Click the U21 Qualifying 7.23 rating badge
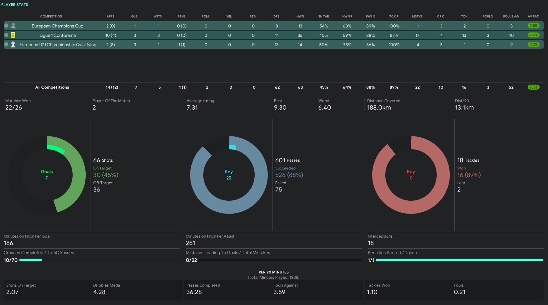Screen dimensions: 548x305 (533, 45)
